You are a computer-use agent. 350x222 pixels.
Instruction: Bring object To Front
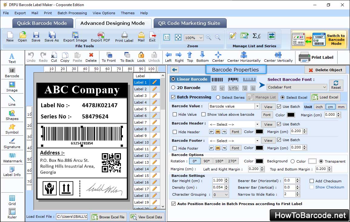tap(109, 57)
